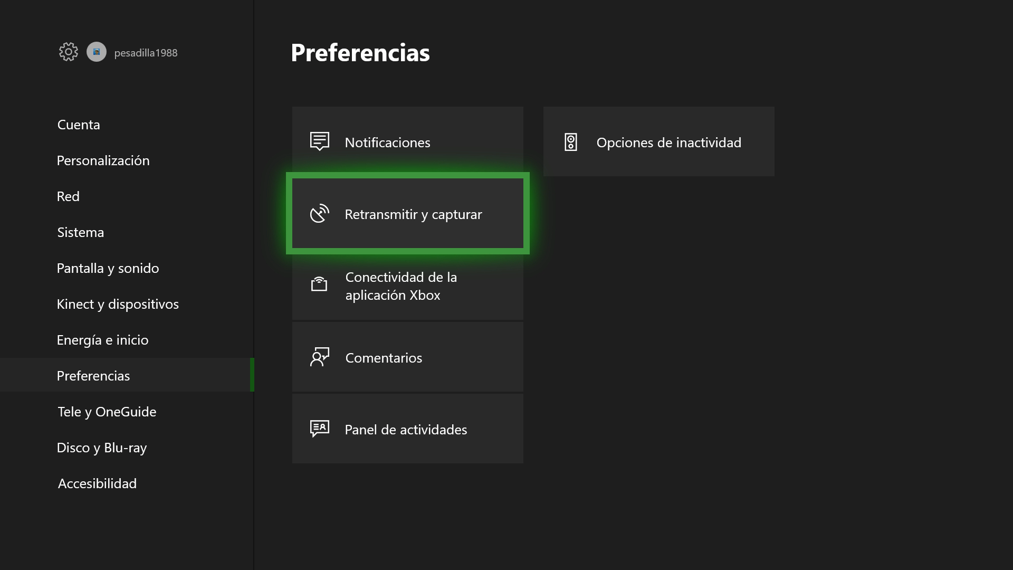Click the Notificaciones message icon

[320, 141]
